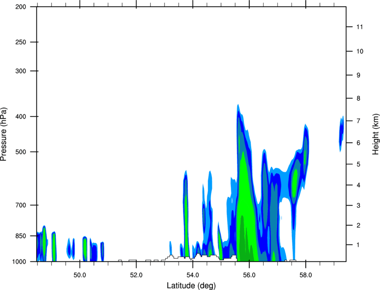Image resolution: width=380 pixels, height=290 pixels.
Task: Click the 58.0 latitude label
Action: click(x=306, y=275)
